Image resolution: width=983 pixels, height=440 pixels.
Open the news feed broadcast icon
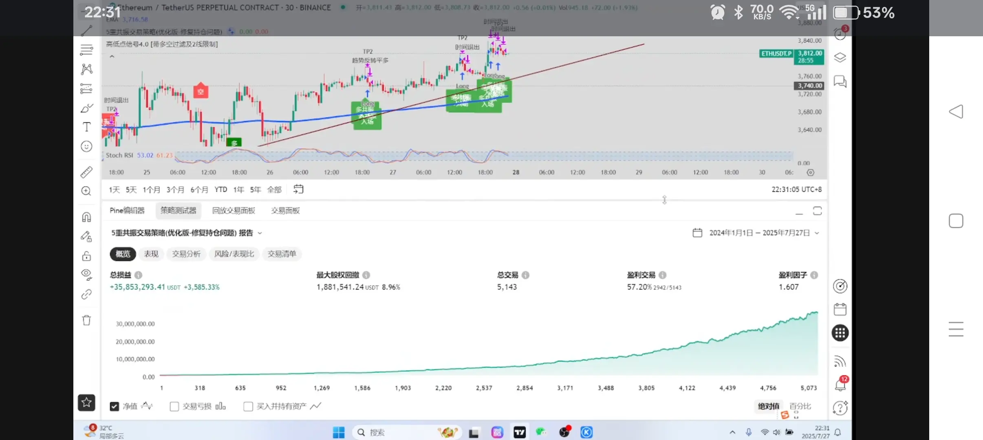click(x=840, y=361)
